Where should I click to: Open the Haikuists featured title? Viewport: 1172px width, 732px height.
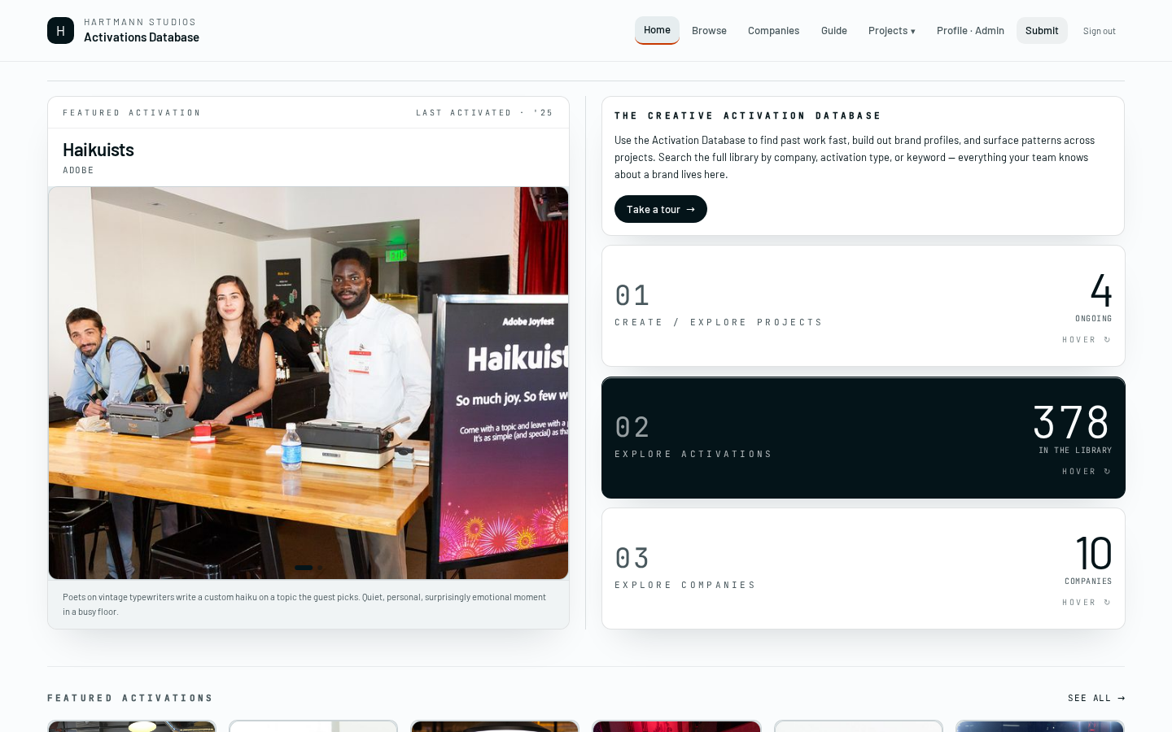(x=98, y=150)
